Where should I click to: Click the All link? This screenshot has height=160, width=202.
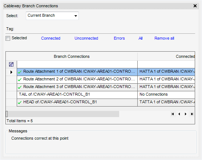(x=141, y=38)
